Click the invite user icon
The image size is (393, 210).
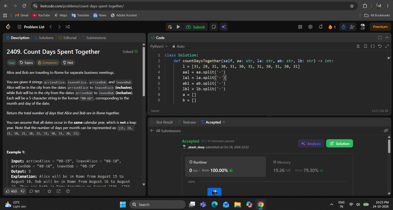point(352,27)
